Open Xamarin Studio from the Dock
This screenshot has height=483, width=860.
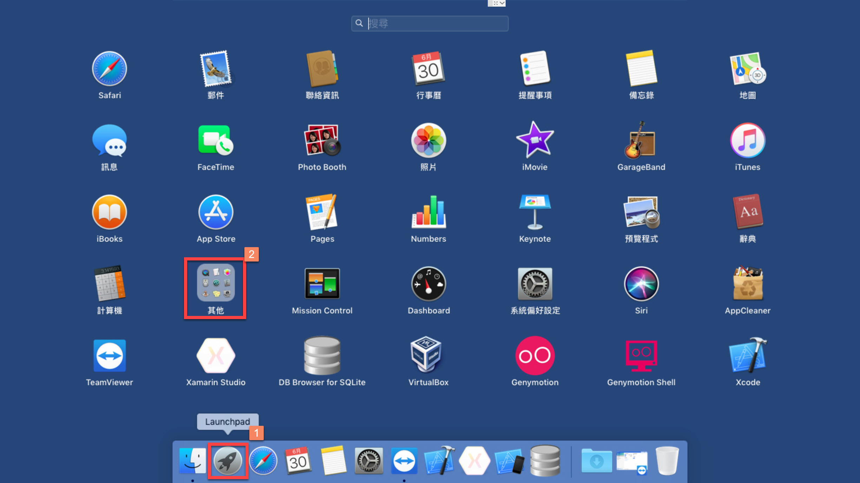[x=475, y=461]
